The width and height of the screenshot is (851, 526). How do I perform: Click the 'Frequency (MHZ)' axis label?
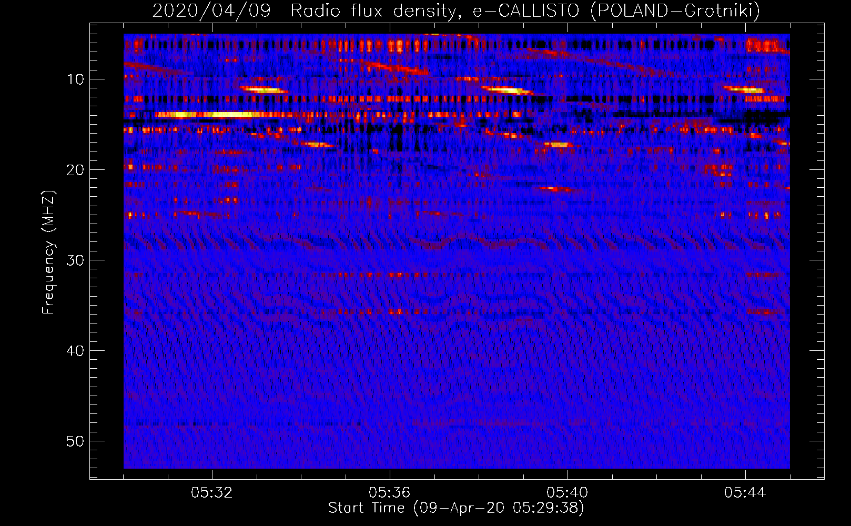tap(48, 252)
